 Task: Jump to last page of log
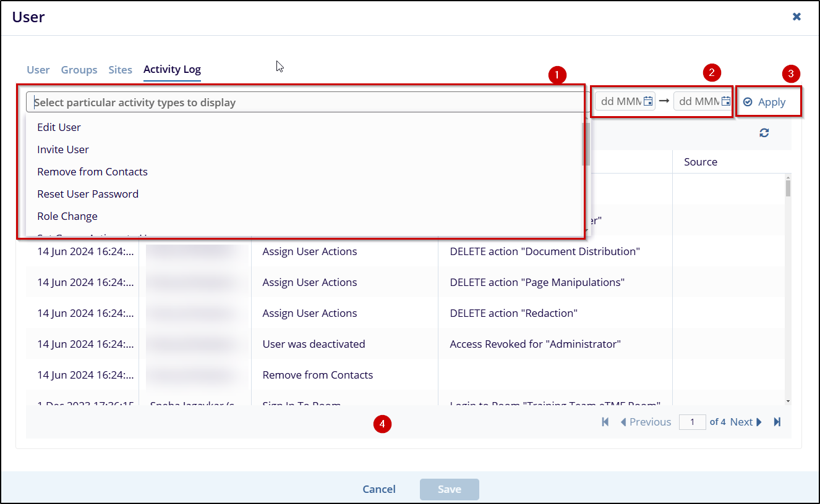tap(777, 422)
